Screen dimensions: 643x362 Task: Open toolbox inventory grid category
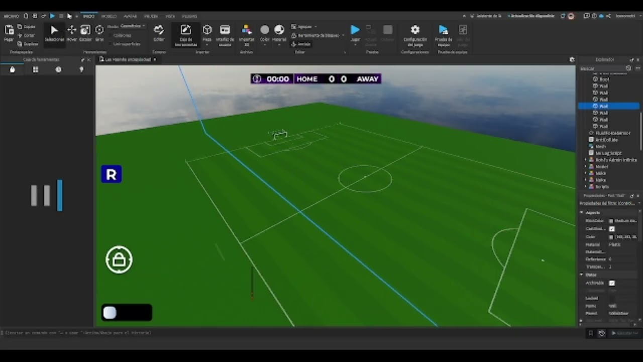click(x=35, y=69)
